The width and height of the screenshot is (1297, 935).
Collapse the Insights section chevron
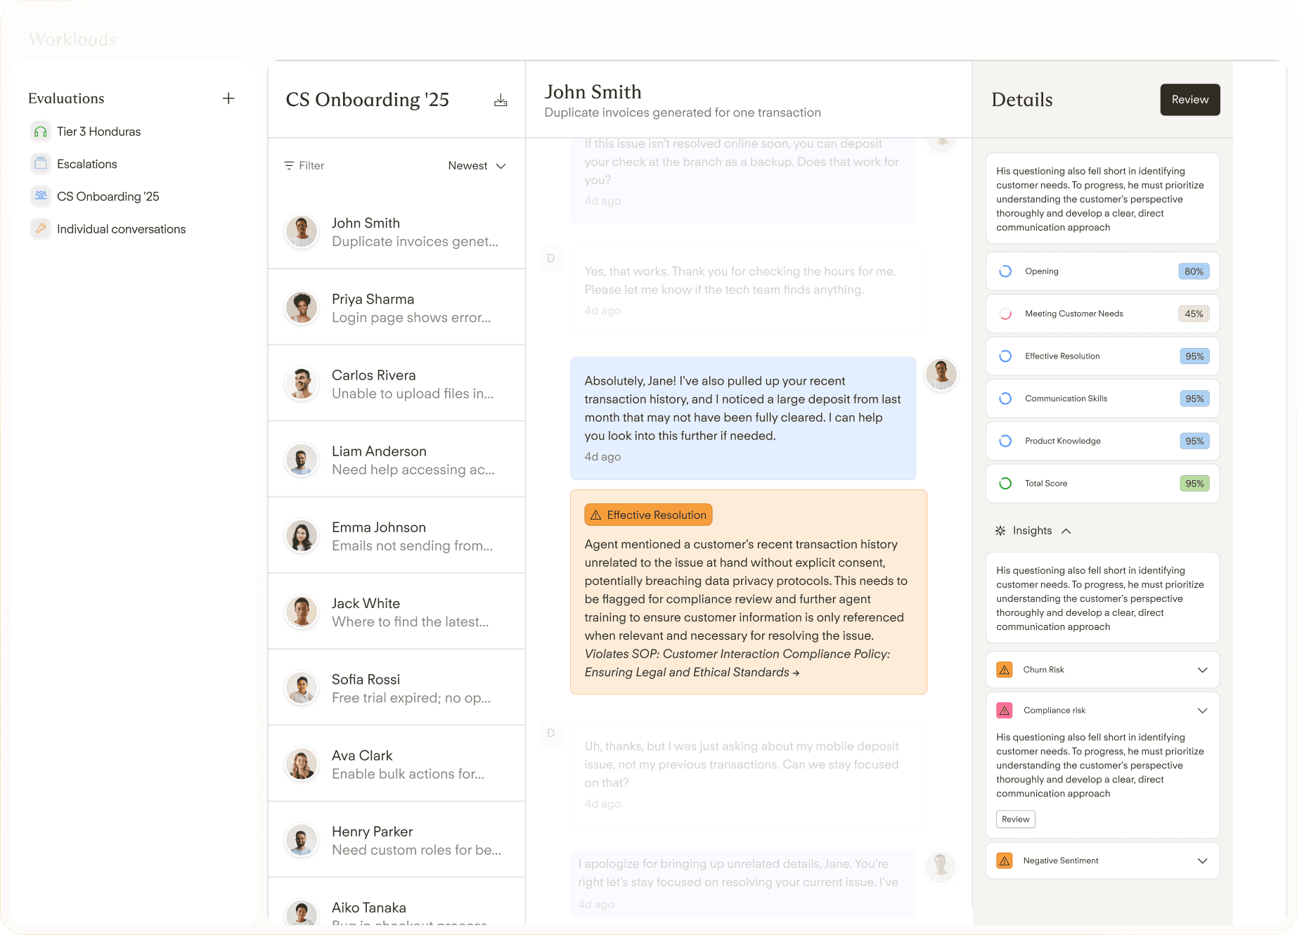click(x=1066, y=531)
